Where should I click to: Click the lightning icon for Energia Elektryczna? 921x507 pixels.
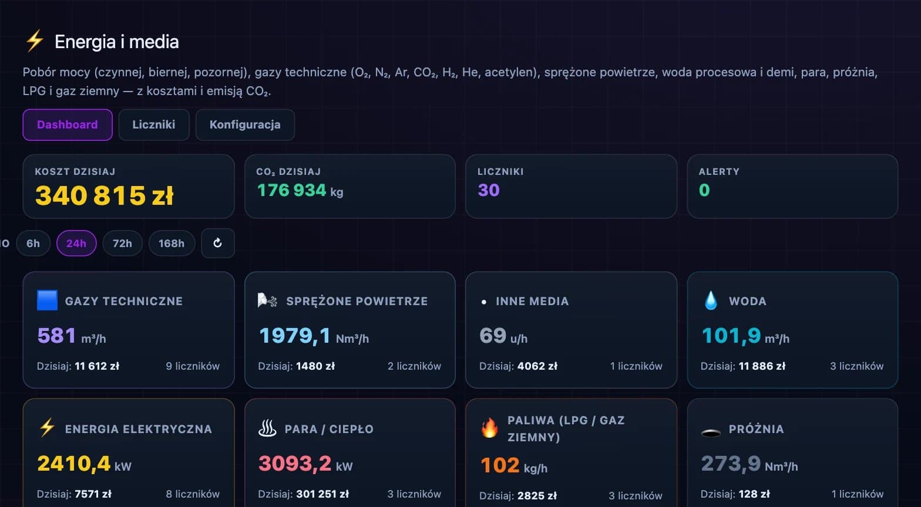pos(47,428)
